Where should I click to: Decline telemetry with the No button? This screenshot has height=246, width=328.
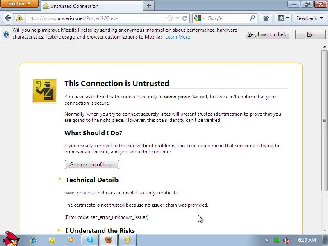310,34
